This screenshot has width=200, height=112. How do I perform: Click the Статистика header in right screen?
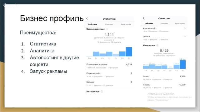[x=164, y=18]
